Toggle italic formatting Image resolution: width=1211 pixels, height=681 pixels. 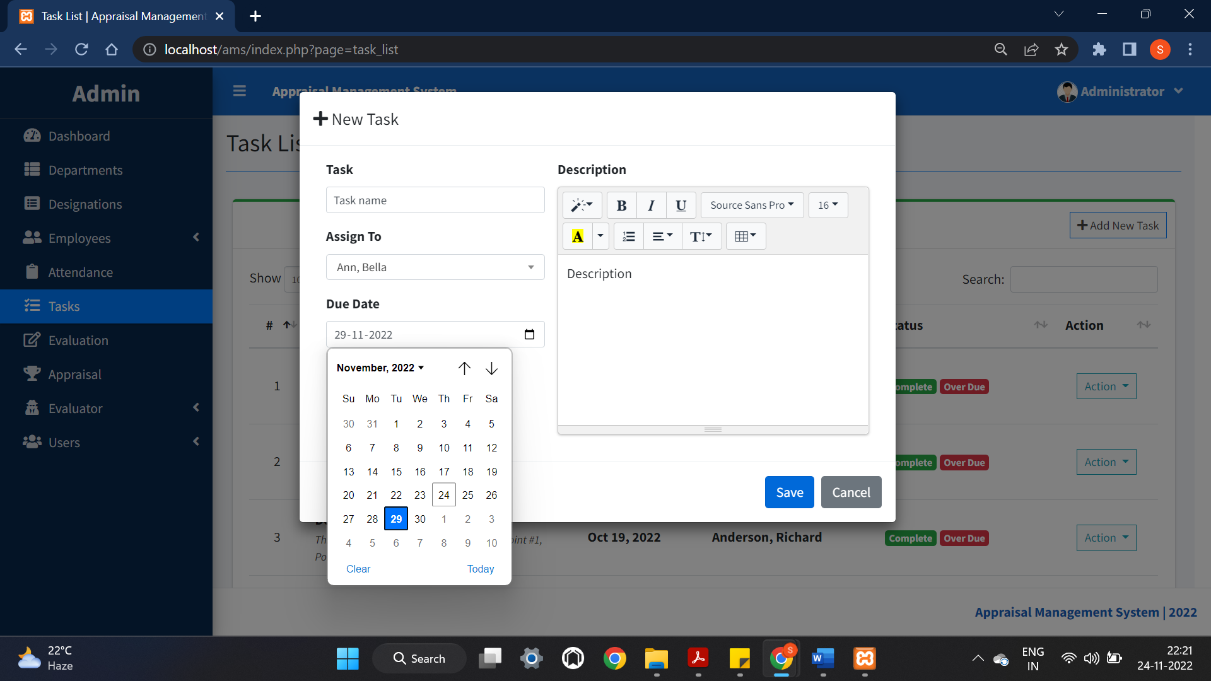click(650, 205)
